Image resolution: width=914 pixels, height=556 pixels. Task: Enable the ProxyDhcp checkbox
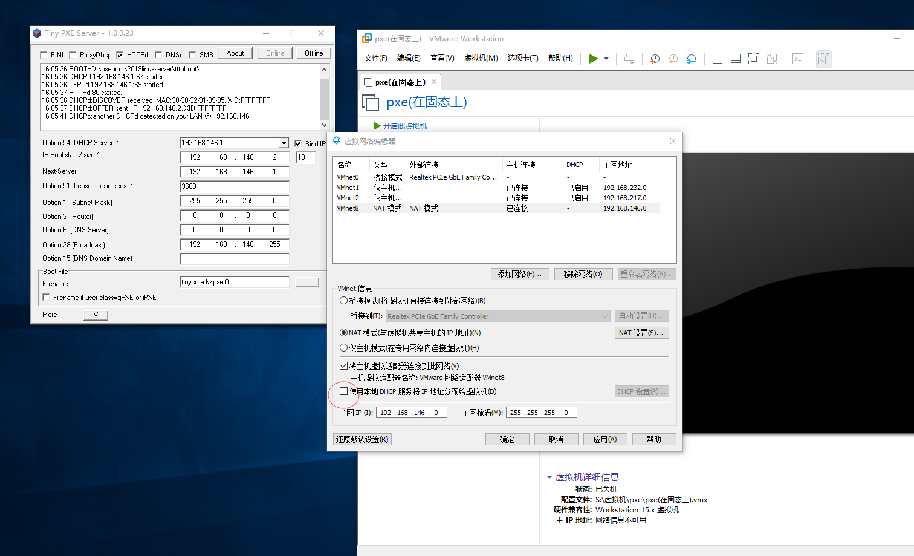73,55
